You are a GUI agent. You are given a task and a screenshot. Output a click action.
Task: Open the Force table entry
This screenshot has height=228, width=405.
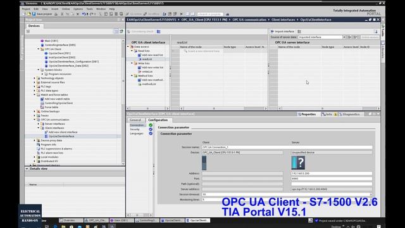51,107
